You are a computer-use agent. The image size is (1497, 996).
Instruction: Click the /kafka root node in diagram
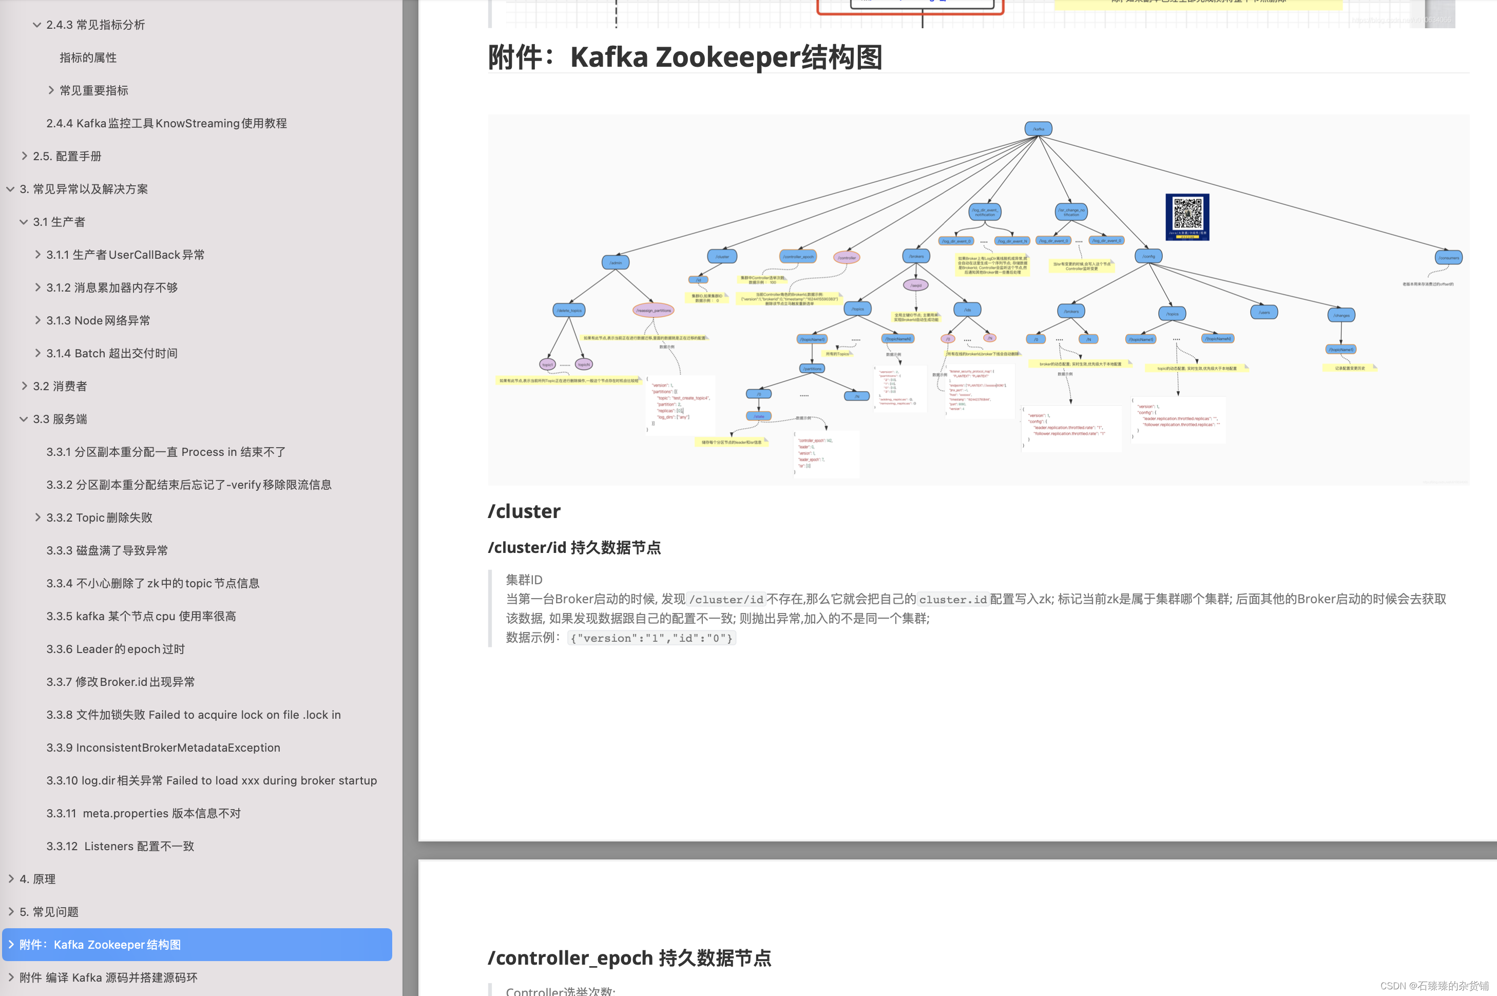tap(1039, 129)
